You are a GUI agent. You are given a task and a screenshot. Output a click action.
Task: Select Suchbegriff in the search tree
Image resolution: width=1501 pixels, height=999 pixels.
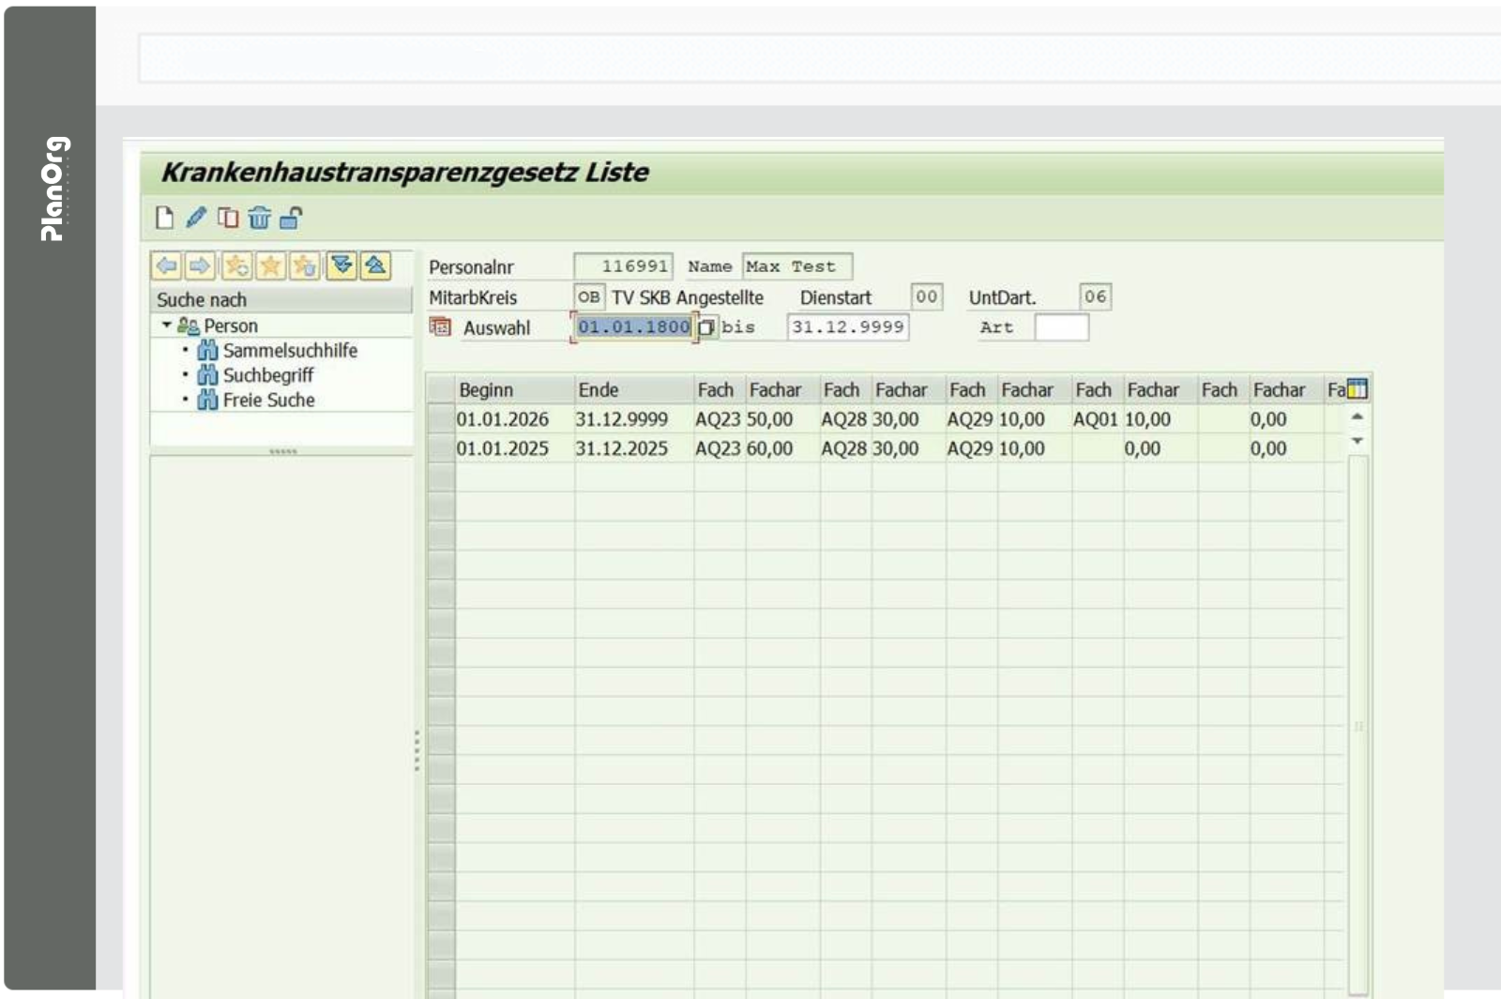(x=267, y=375)
